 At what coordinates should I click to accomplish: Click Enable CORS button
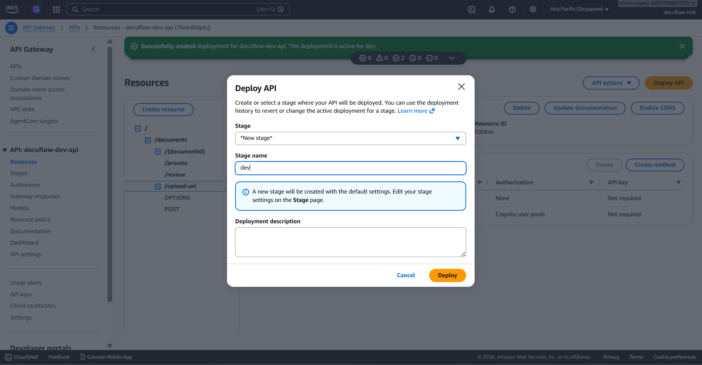[x=657, y=108]
